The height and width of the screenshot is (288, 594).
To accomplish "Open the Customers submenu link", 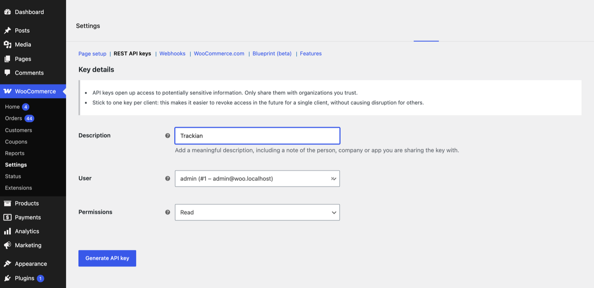I will point(19,130).
